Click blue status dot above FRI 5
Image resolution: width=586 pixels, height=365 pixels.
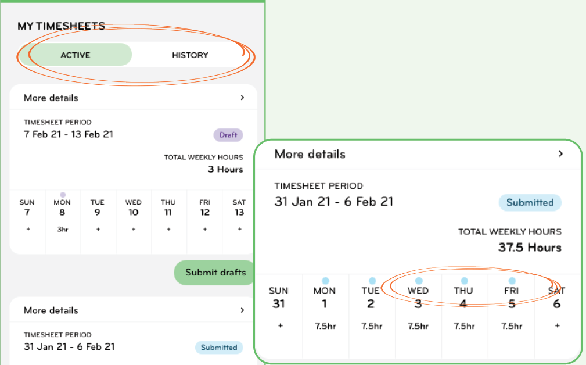pos(512,281)
